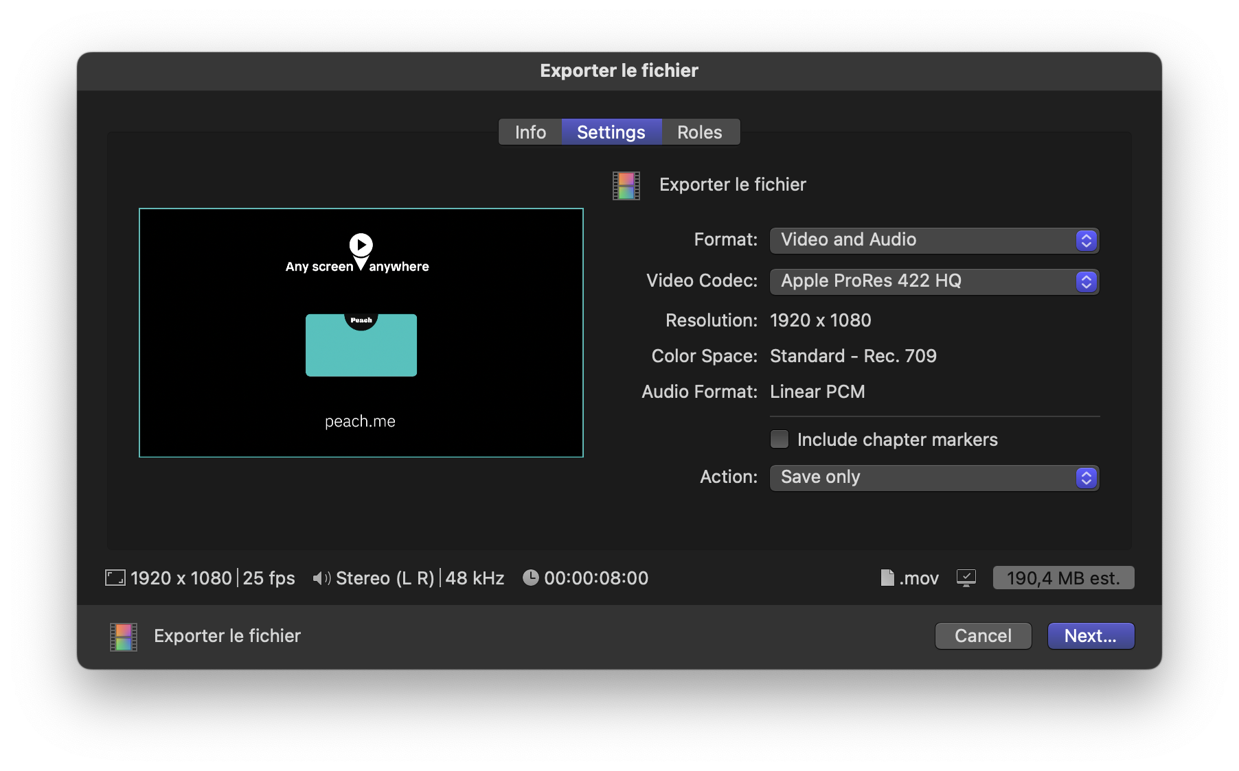This screenshot has height=771, width=1239.
Task: Click the filmstrip icon beside the settings heading
Action: coord(626,185)
